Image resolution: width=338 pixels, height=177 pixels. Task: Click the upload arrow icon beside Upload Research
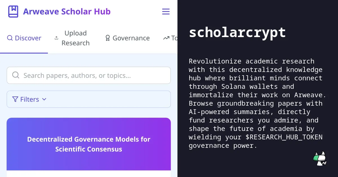point(56,38)
